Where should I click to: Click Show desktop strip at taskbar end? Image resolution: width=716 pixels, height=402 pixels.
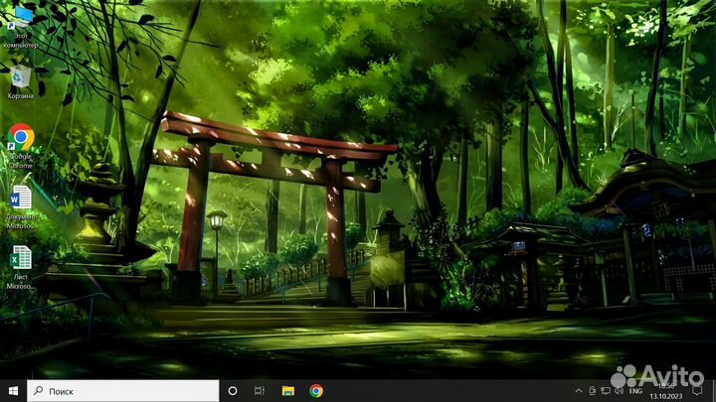pyautogui.click(x=714, y=391)
